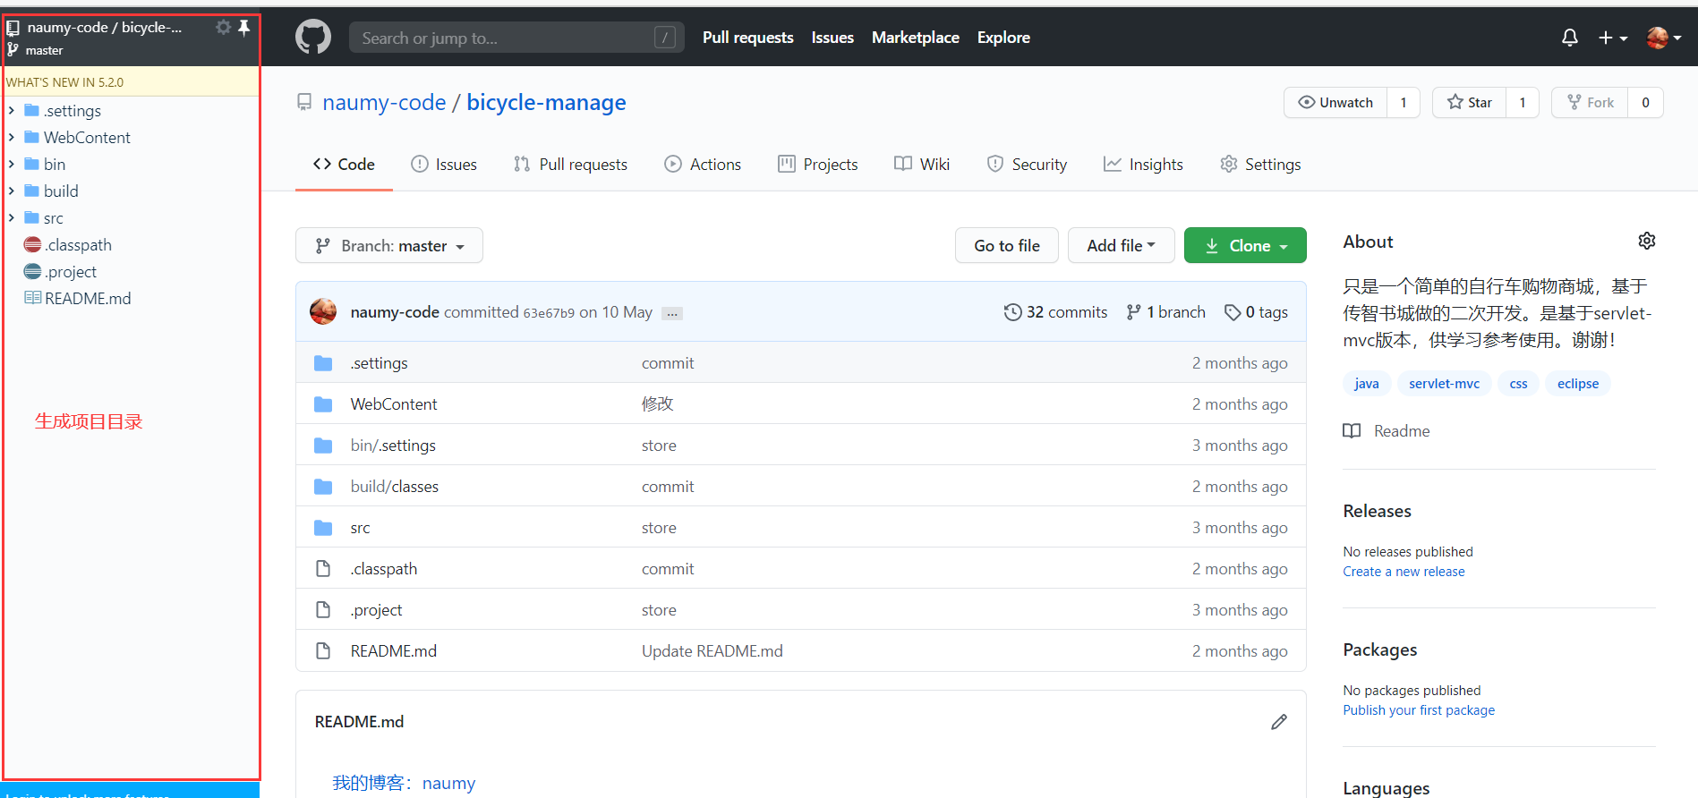Edit README.md using the pencil icon
This screenshot has width=1698, height=798.
click(x=1279, y=722)
